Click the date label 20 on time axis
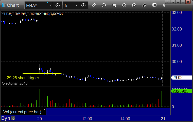Image resolution: width=193 pixels, height=122 pixels. tap(40, 119)
